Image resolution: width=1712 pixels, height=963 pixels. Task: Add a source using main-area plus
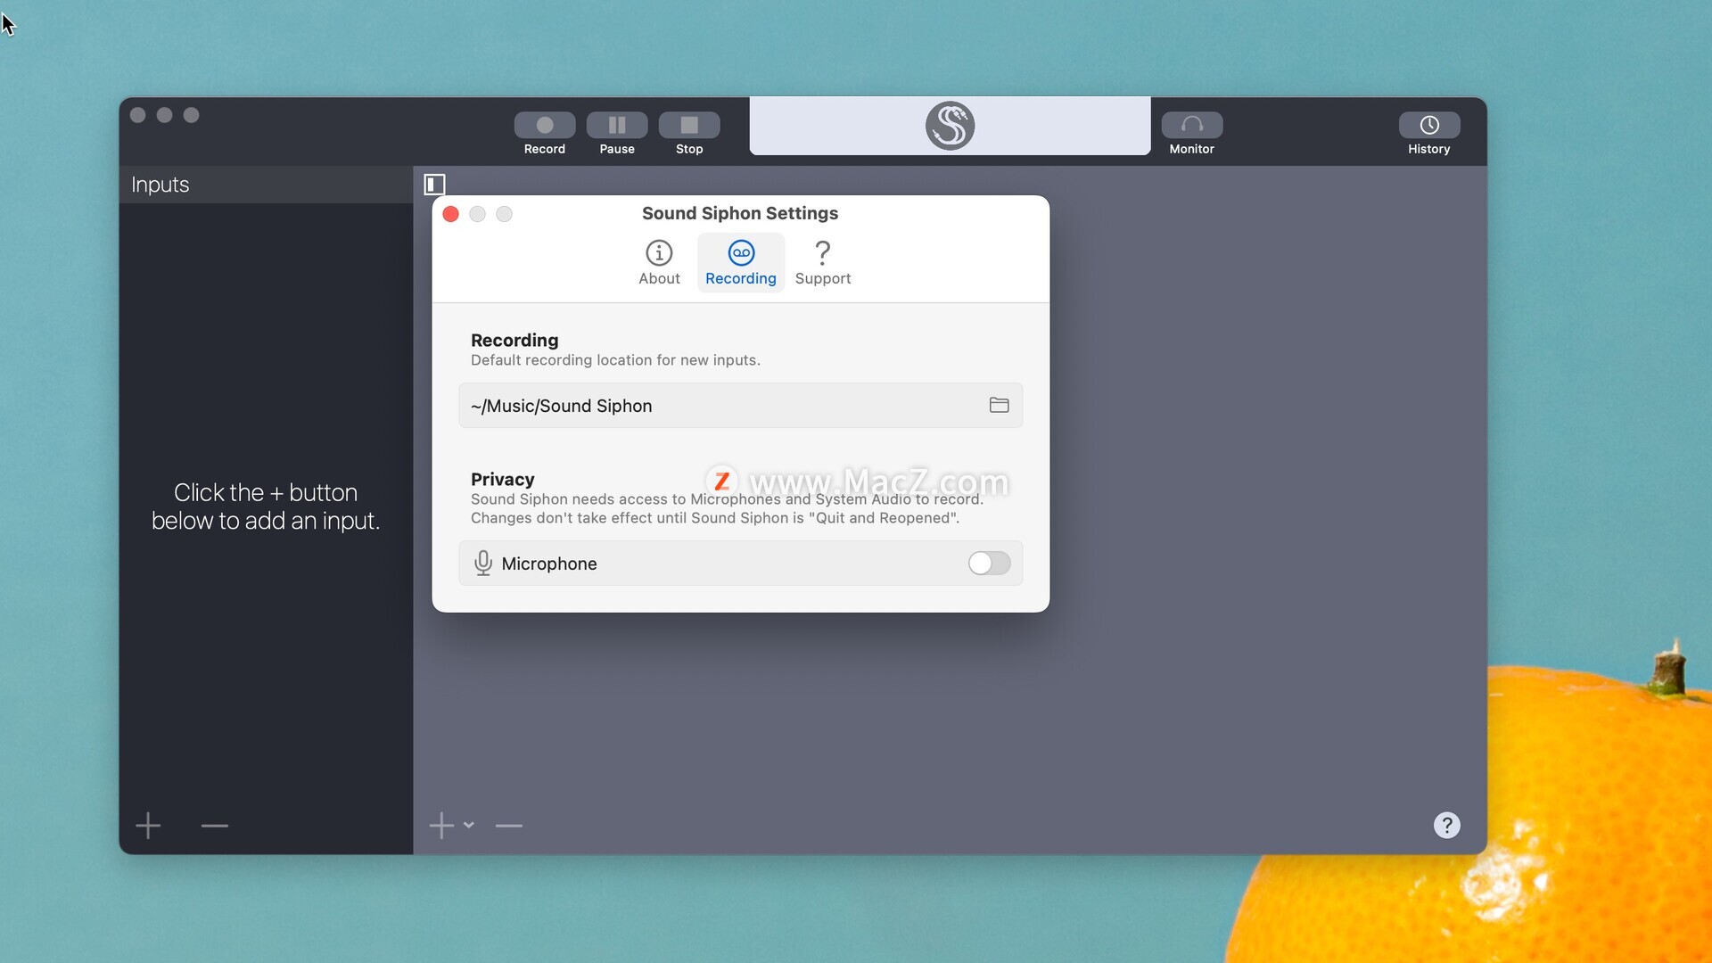pos(441,826)
